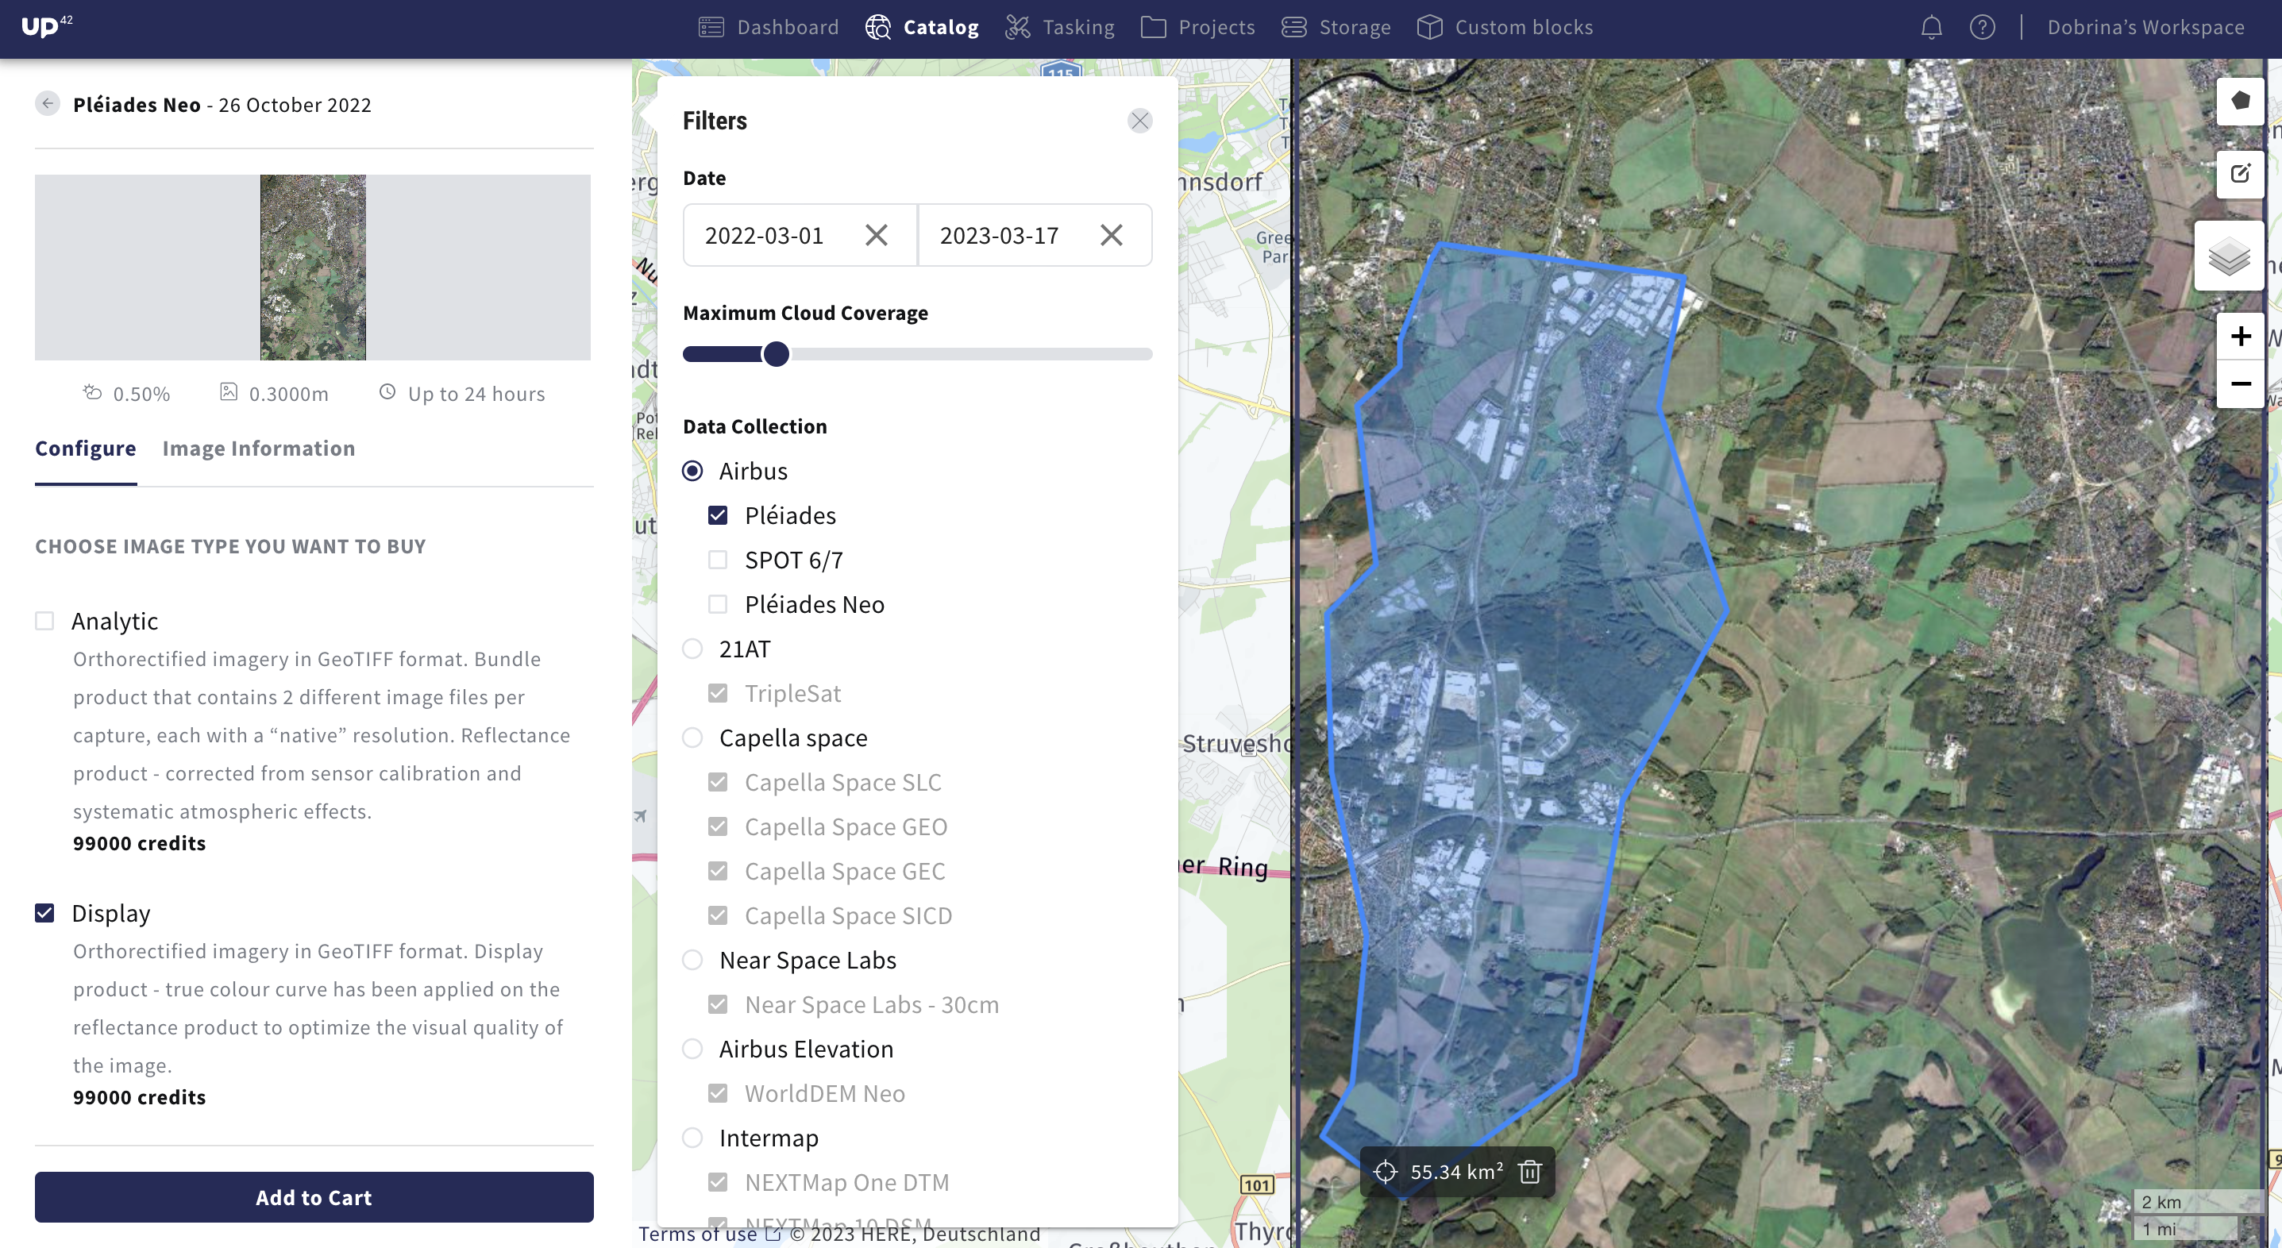The height and width of the screenshot is (1248, 2282).
Task: Enable the Analytic image type checkbox
Action: (44, 621)
